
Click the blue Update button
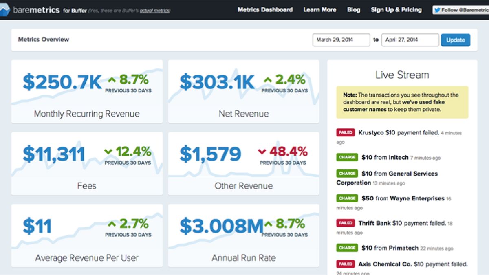pos(456,40)
